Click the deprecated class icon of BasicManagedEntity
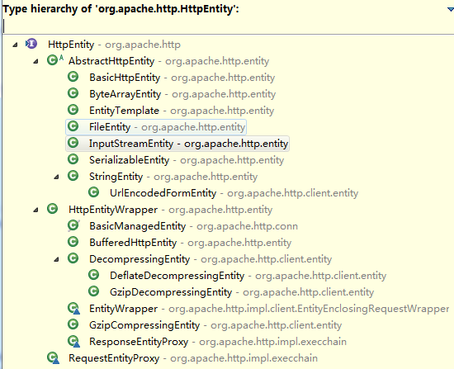The image size is (454, 369). click(x=73, y=225)
